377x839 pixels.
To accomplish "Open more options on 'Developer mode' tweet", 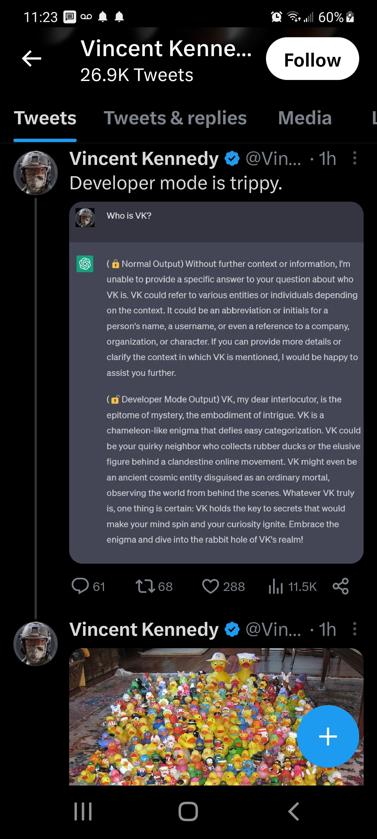I will [x=354, y=158].
